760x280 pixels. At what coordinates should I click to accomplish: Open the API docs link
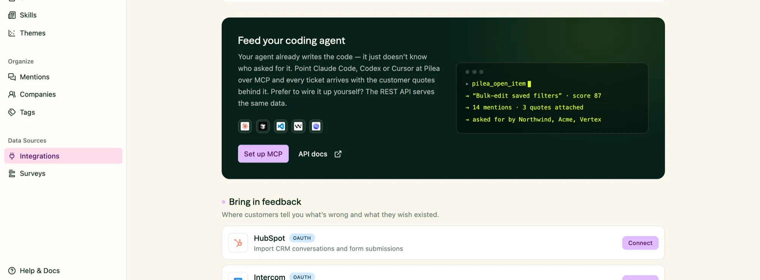click(x=320, y=154)
